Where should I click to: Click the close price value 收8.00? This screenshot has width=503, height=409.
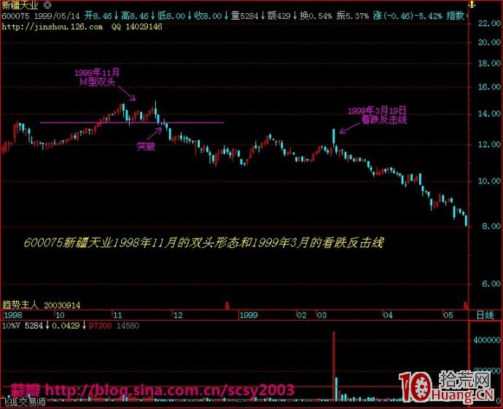click(208, 16)
